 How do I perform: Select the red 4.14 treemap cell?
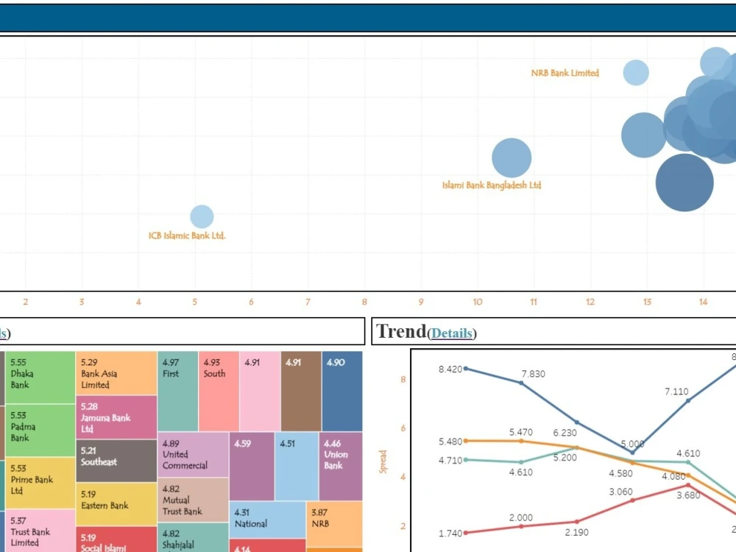(x=268, y=545)
